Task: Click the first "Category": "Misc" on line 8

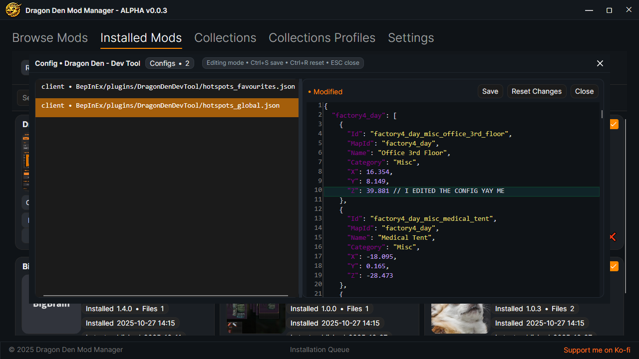Action: point(383,163)
